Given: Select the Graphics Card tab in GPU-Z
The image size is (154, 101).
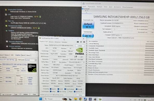Looking at the screenshot, I should [x=44, y=42].
